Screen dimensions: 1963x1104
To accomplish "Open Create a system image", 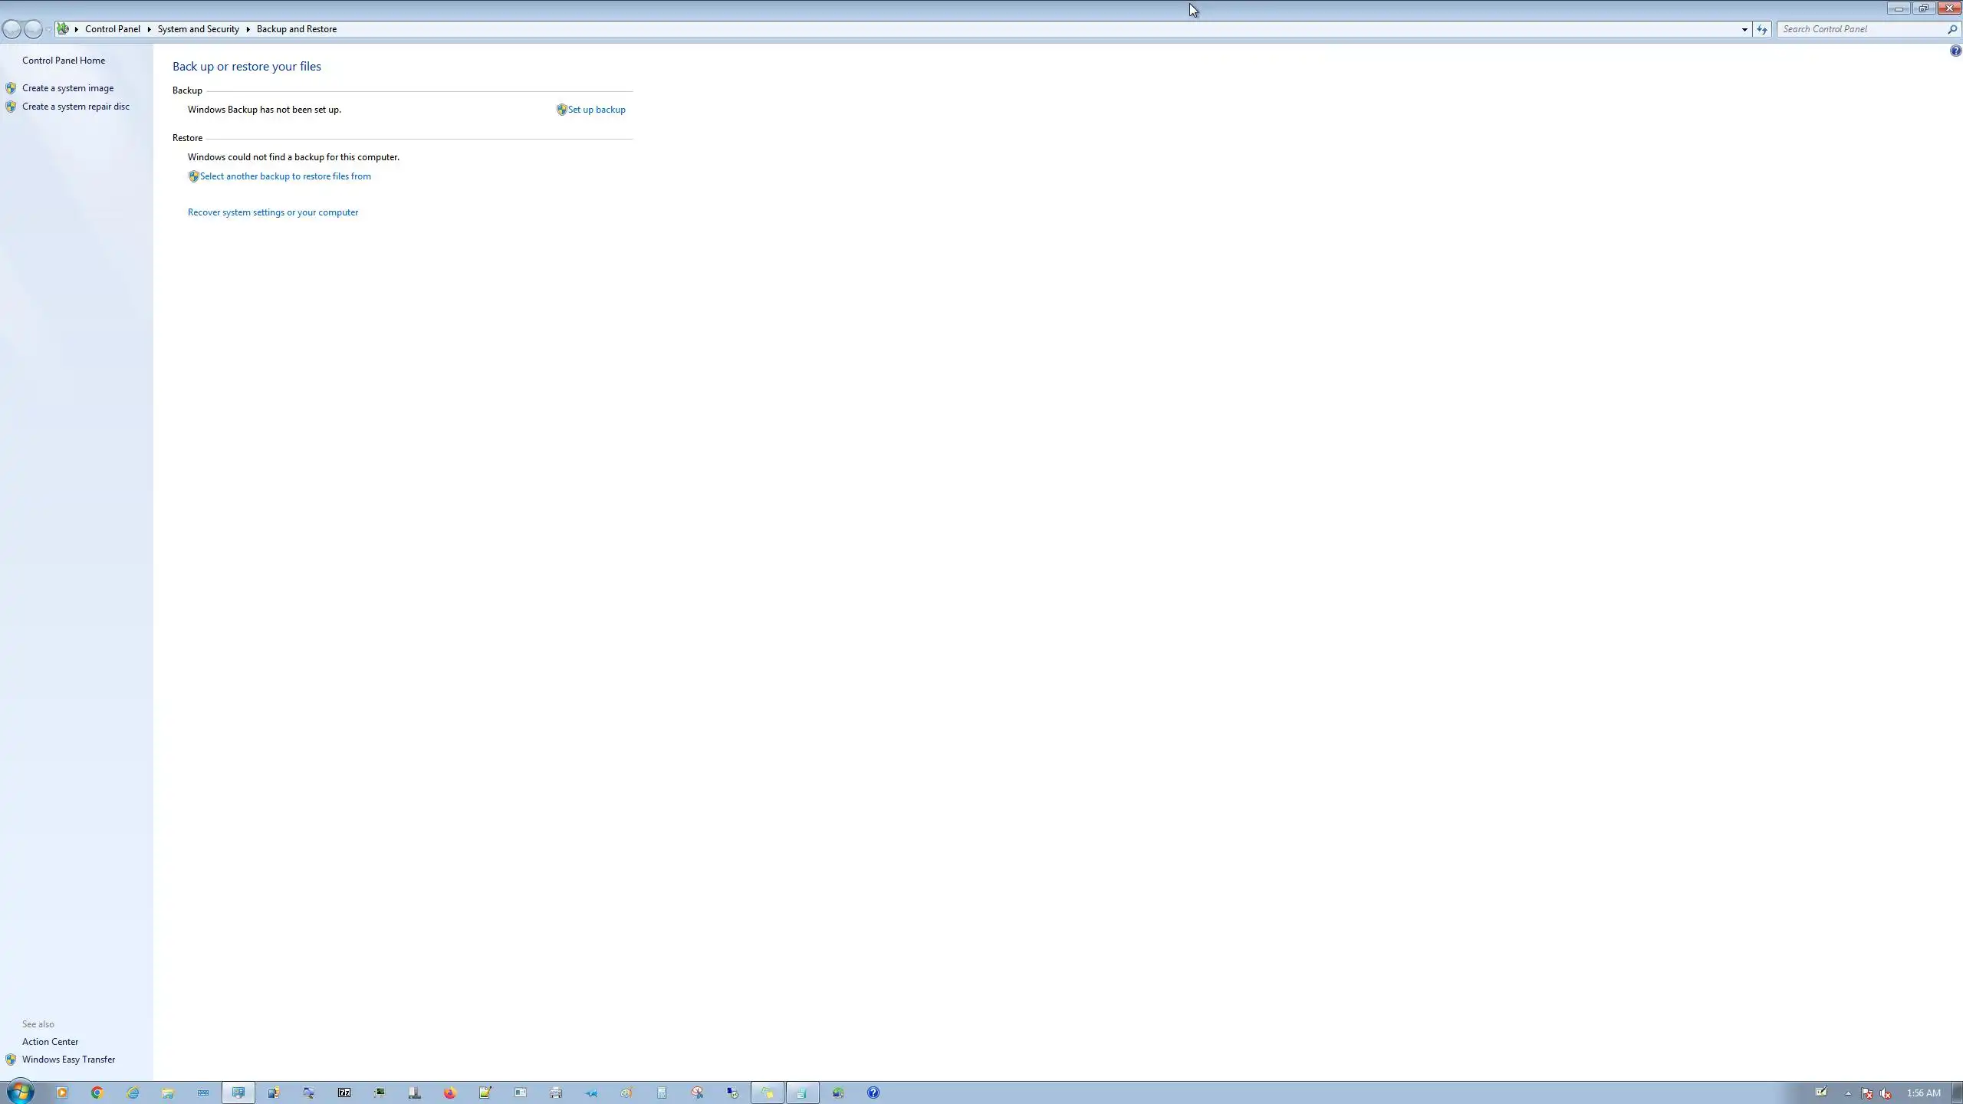I will 67,88.
